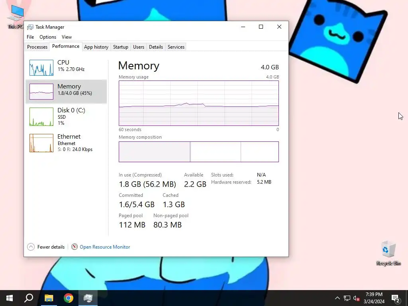Screen dimensions: 408x306
Task: Launch File Explorer from the taskbar
Action: pyautogui.click(x=49, y=298)
